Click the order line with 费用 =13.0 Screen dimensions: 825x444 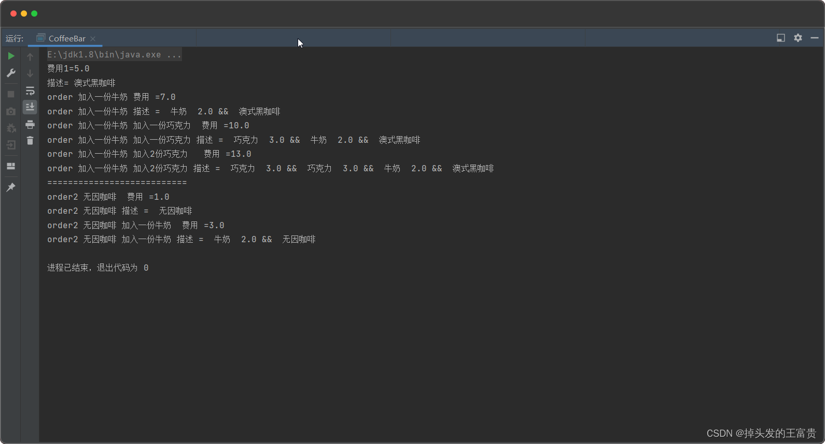(149, 154)
